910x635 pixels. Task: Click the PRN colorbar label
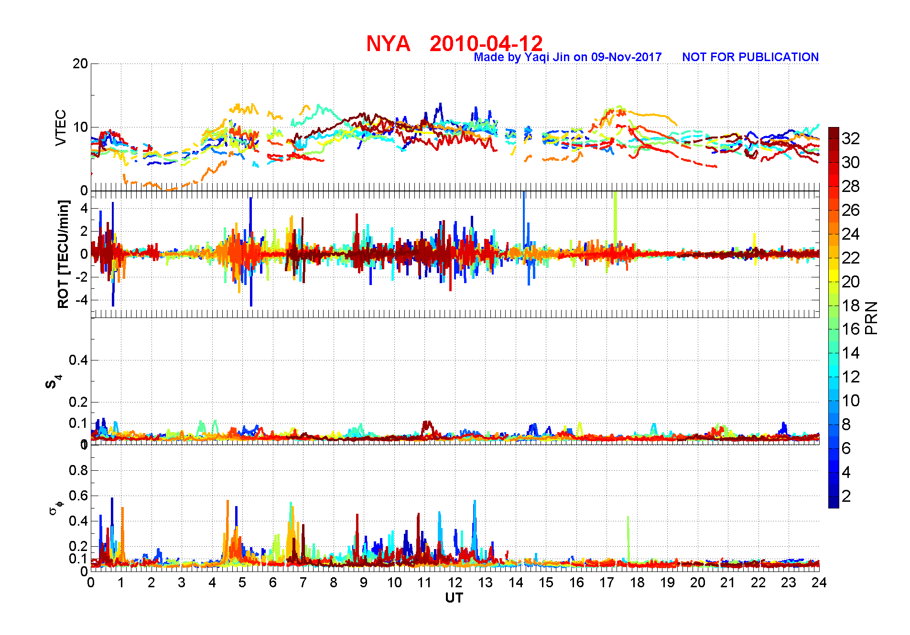[x=871, y=317]
